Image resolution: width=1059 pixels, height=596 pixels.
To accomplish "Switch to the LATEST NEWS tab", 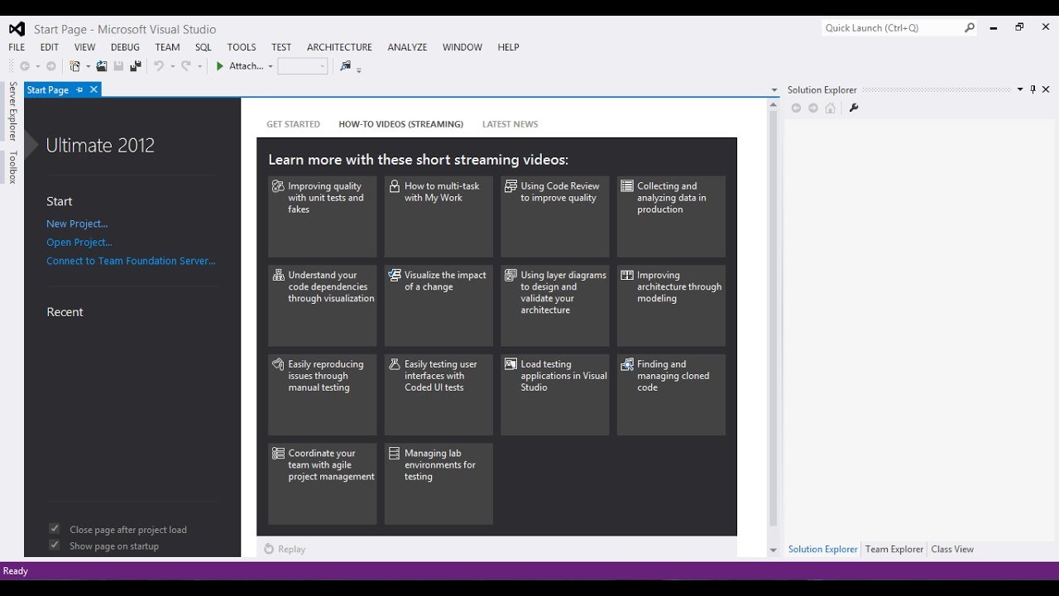I will click(510, 124).
